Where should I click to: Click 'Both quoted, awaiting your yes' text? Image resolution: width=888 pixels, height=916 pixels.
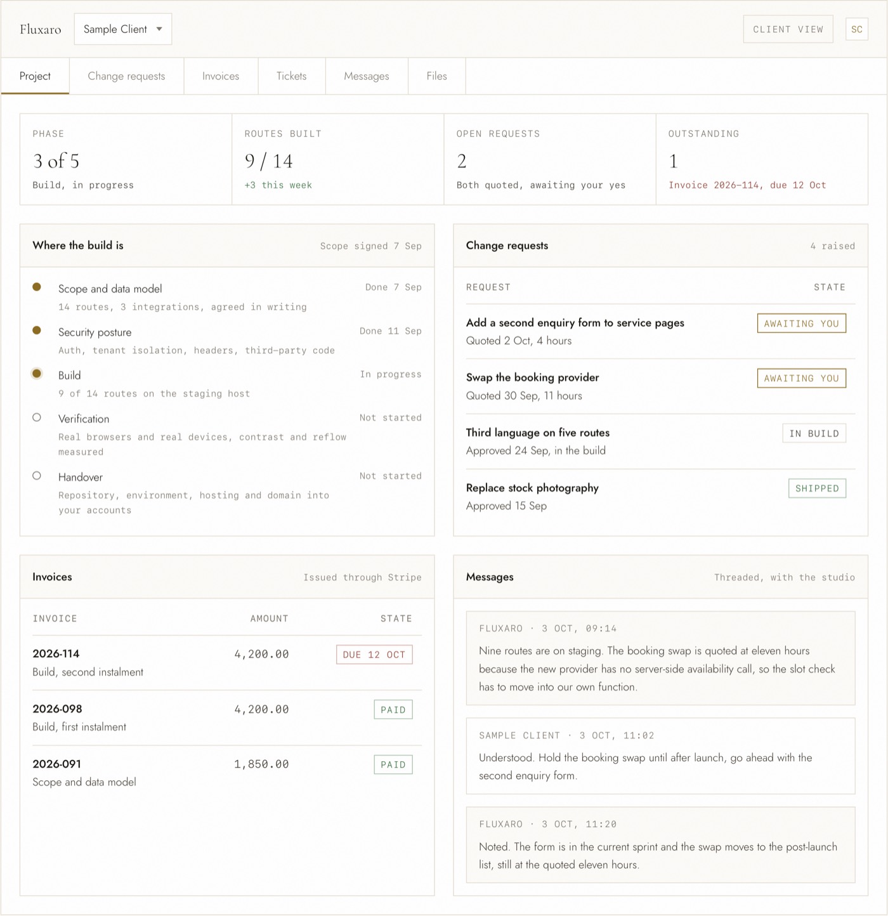point(541,185)
